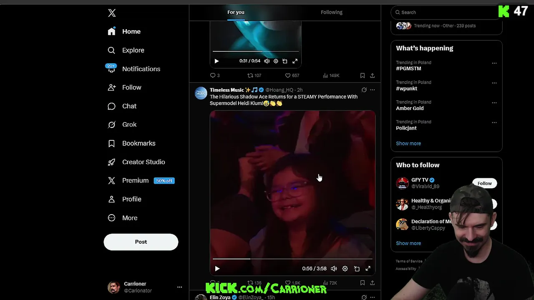Fullscreen the 0:31 / 0:54 video

coord(295,61)
